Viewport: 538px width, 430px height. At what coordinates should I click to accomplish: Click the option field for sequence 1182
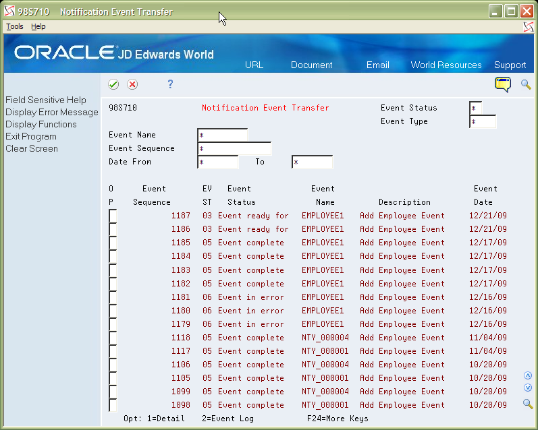pyautogui.click(x=113, y=284)
